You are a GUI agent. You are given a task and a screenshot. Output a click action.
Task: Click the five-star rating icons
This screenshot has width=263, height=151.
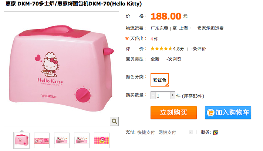click(x=161, y=49)
